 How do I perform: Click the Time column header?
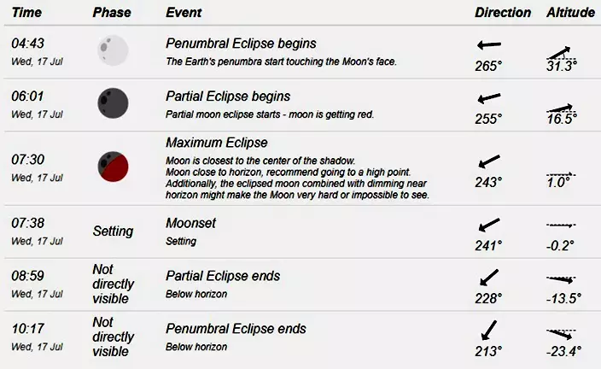[x=26, y=13]
